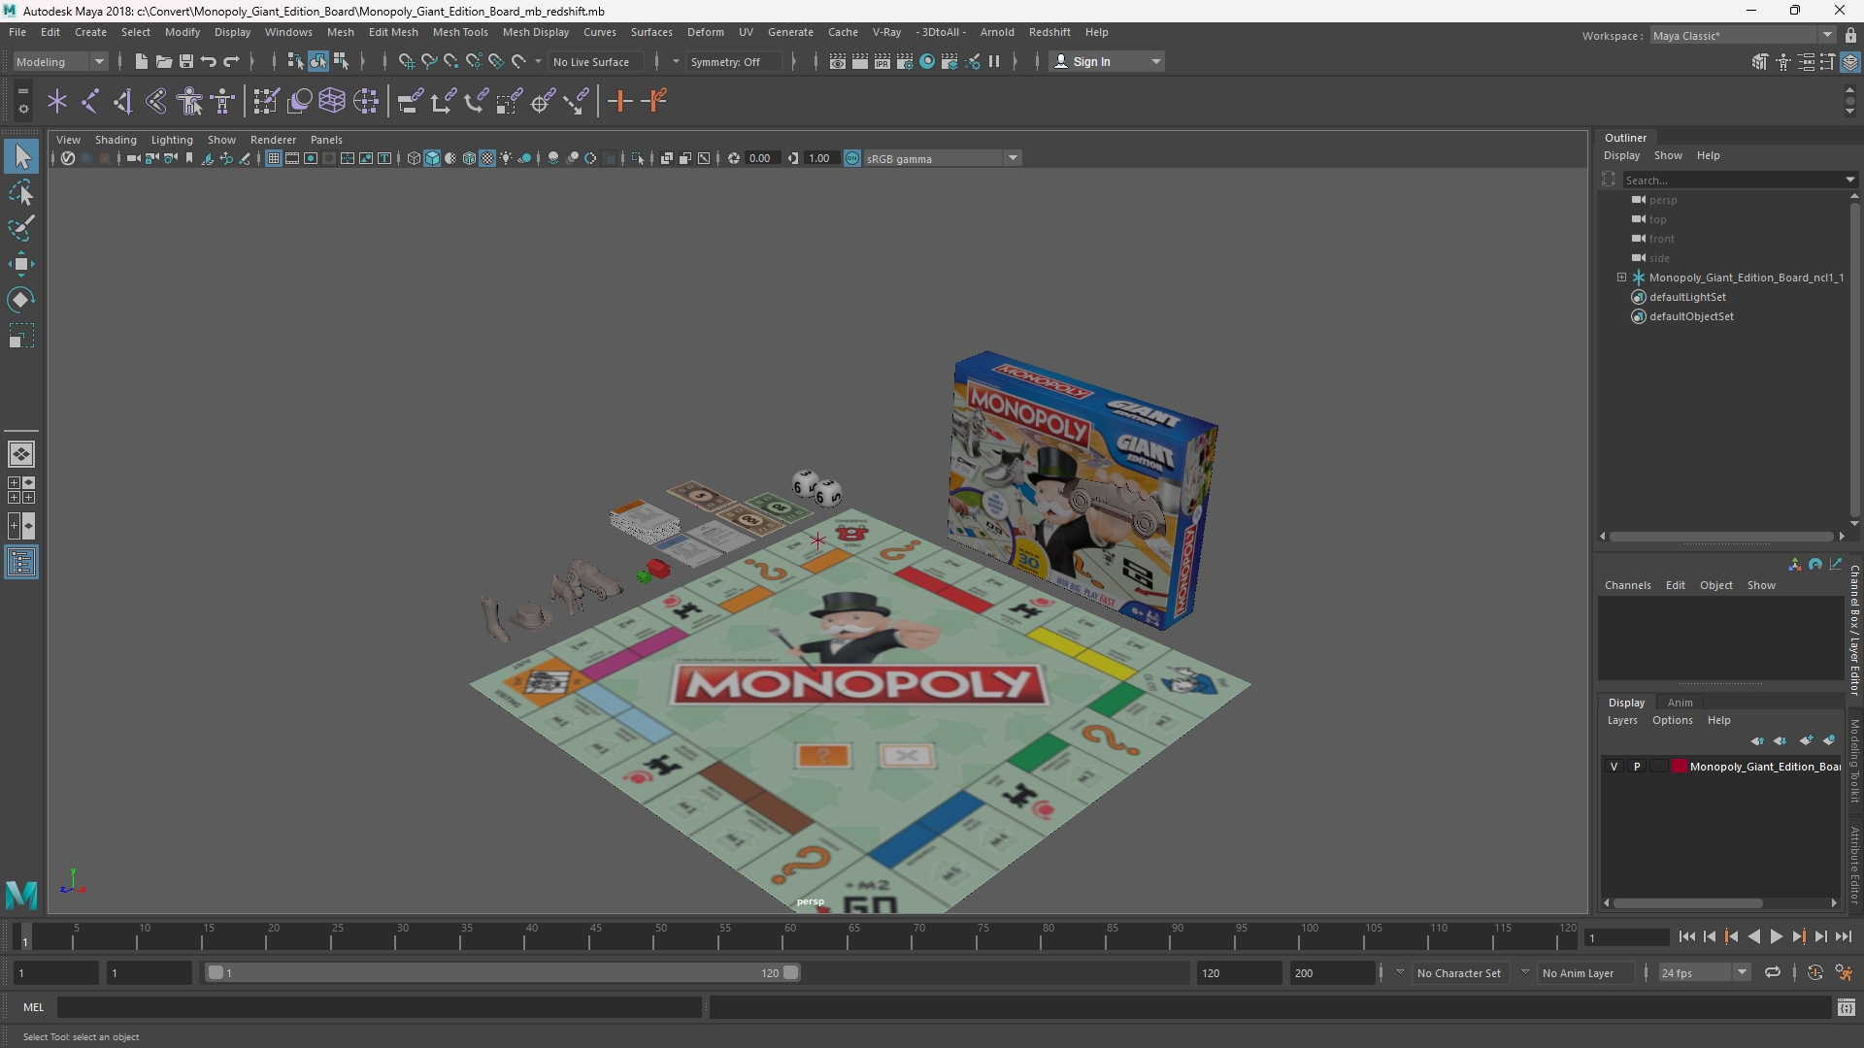The height and width of the screenshot is (1048, 1864).
Task: Open the Modeling menu set dropdown
Action: tap(60, 61)
